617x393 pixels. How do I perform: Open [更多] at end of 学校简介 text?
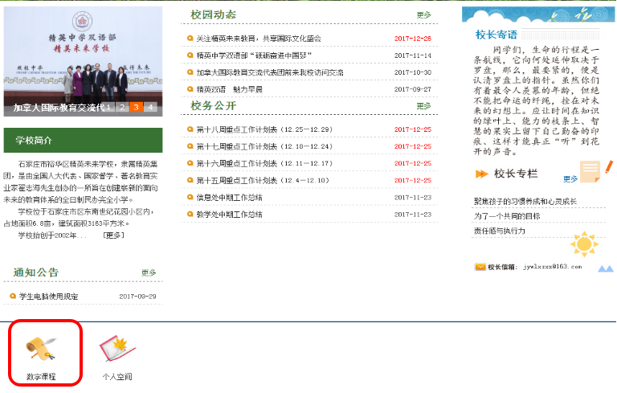point(114,235)
